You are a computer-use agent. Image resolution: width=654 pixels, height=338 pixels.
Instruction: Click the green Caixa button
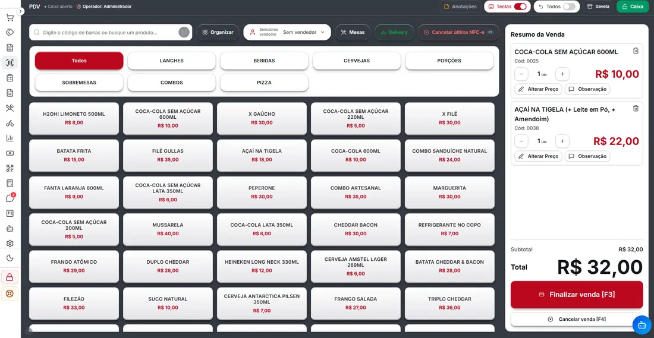click(x=633, y=7)
